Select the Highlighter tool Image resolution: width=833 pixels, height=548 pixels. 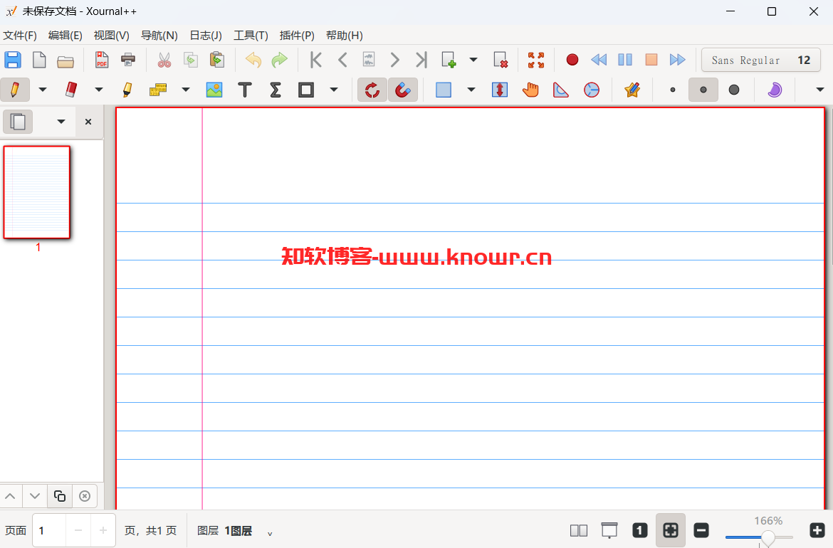pyautogui.click(x=127, y=90)
